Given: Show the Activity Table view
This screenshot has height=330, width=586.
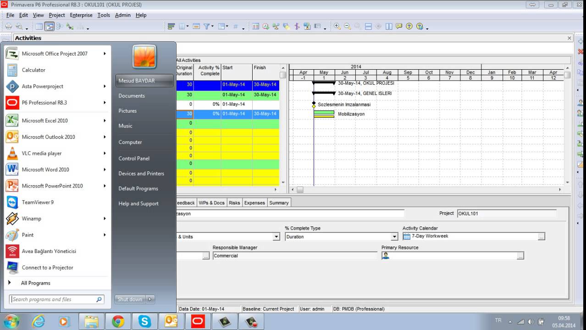Looking at the screenshot, I should pyautogui.click(x=39, y=27).
